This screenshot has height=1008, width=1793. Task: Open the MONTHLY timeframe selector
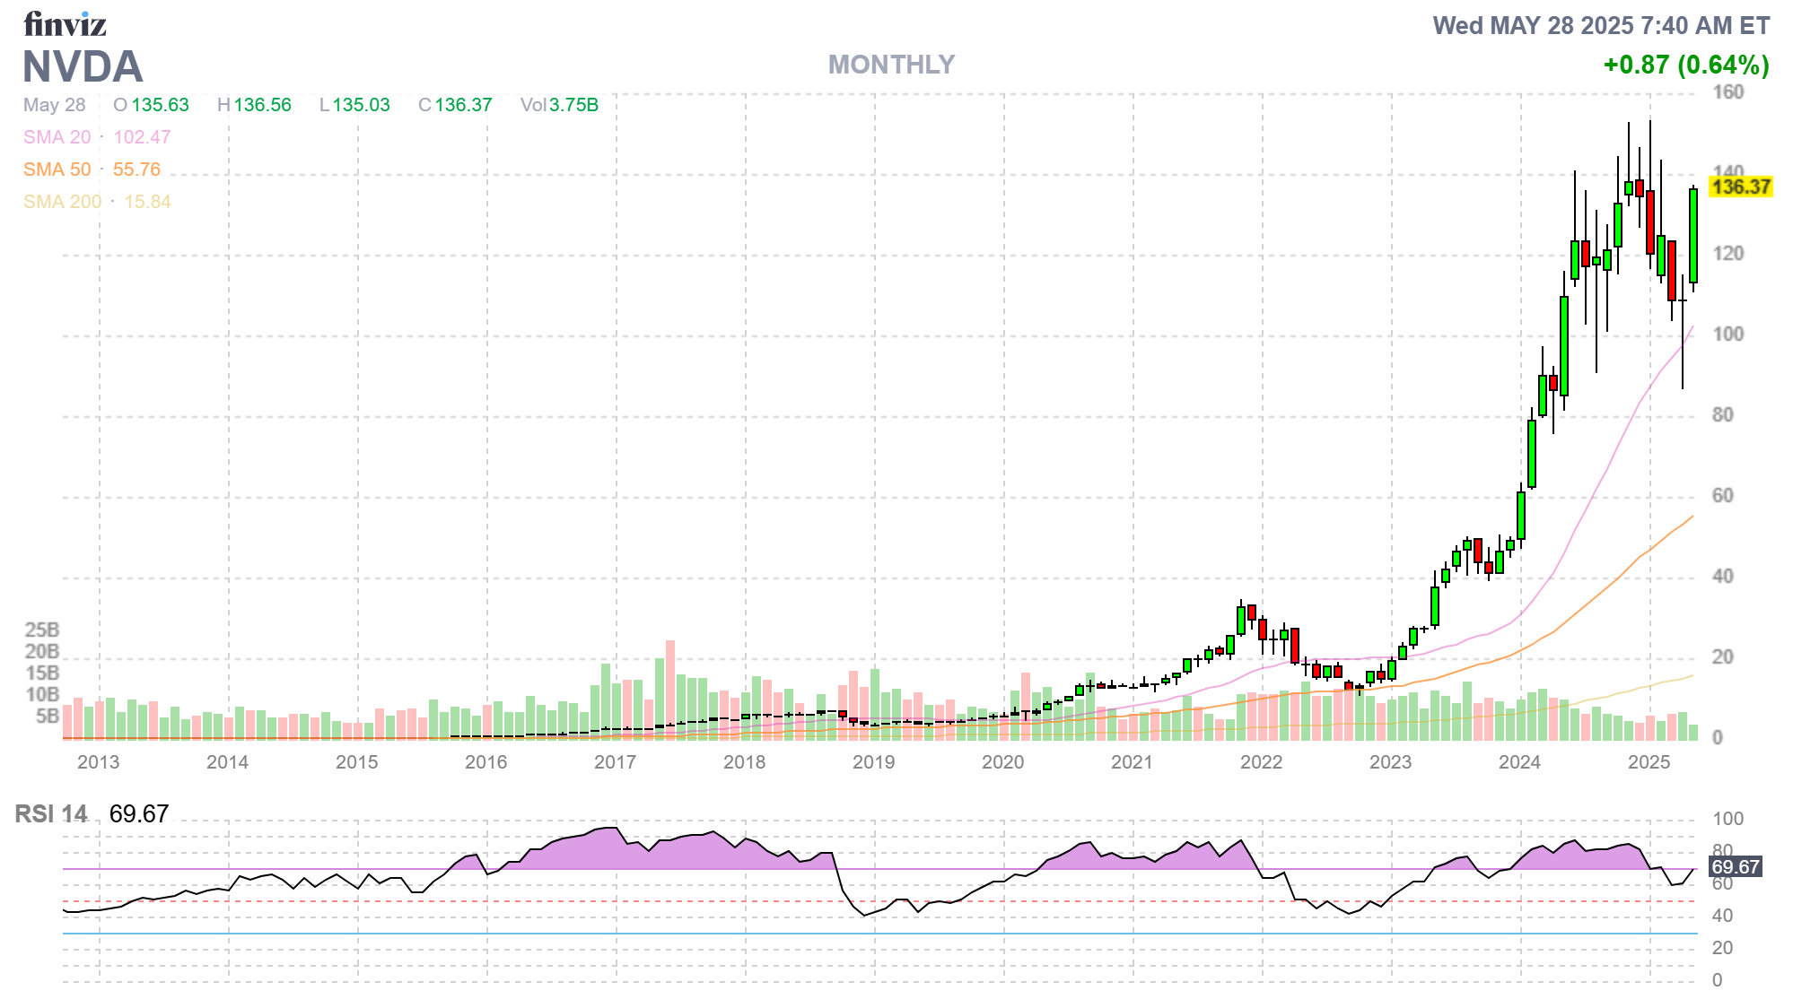891,65
